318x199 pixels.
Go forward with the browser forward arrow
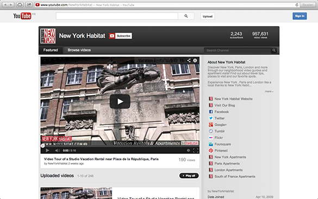(x=11, y=5)
